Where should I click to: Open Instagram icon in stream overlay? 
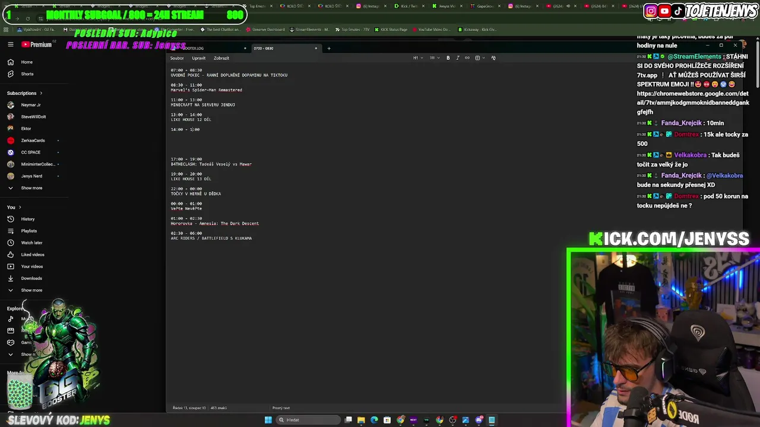pos(651,11)
